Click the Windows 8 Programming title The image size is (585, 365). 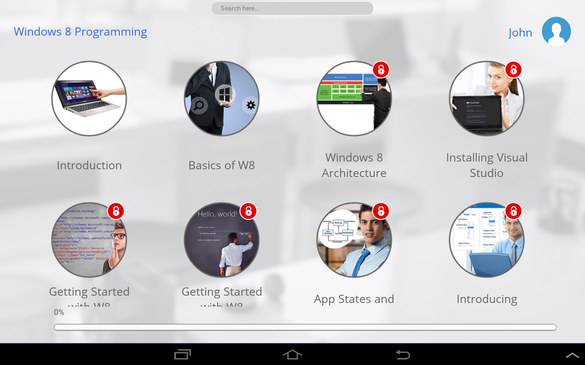[x=80, y=32]
